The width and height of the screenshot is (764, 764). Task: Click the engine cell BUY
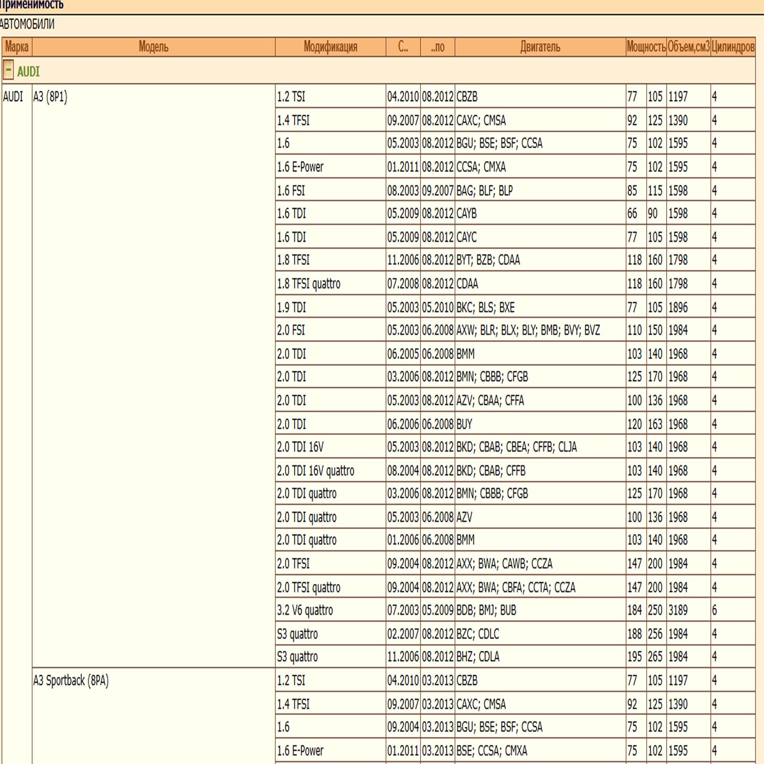(464, 424)
